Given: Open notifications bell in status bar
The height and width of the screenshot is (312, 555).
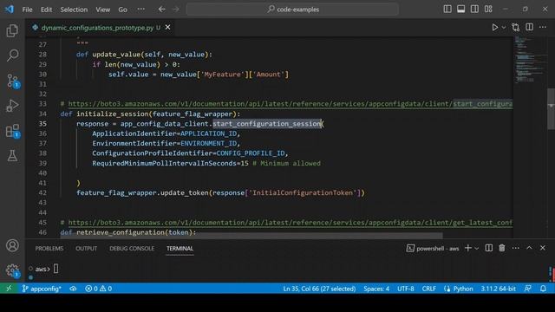Looking at the screenshot, I should [544, 289].
